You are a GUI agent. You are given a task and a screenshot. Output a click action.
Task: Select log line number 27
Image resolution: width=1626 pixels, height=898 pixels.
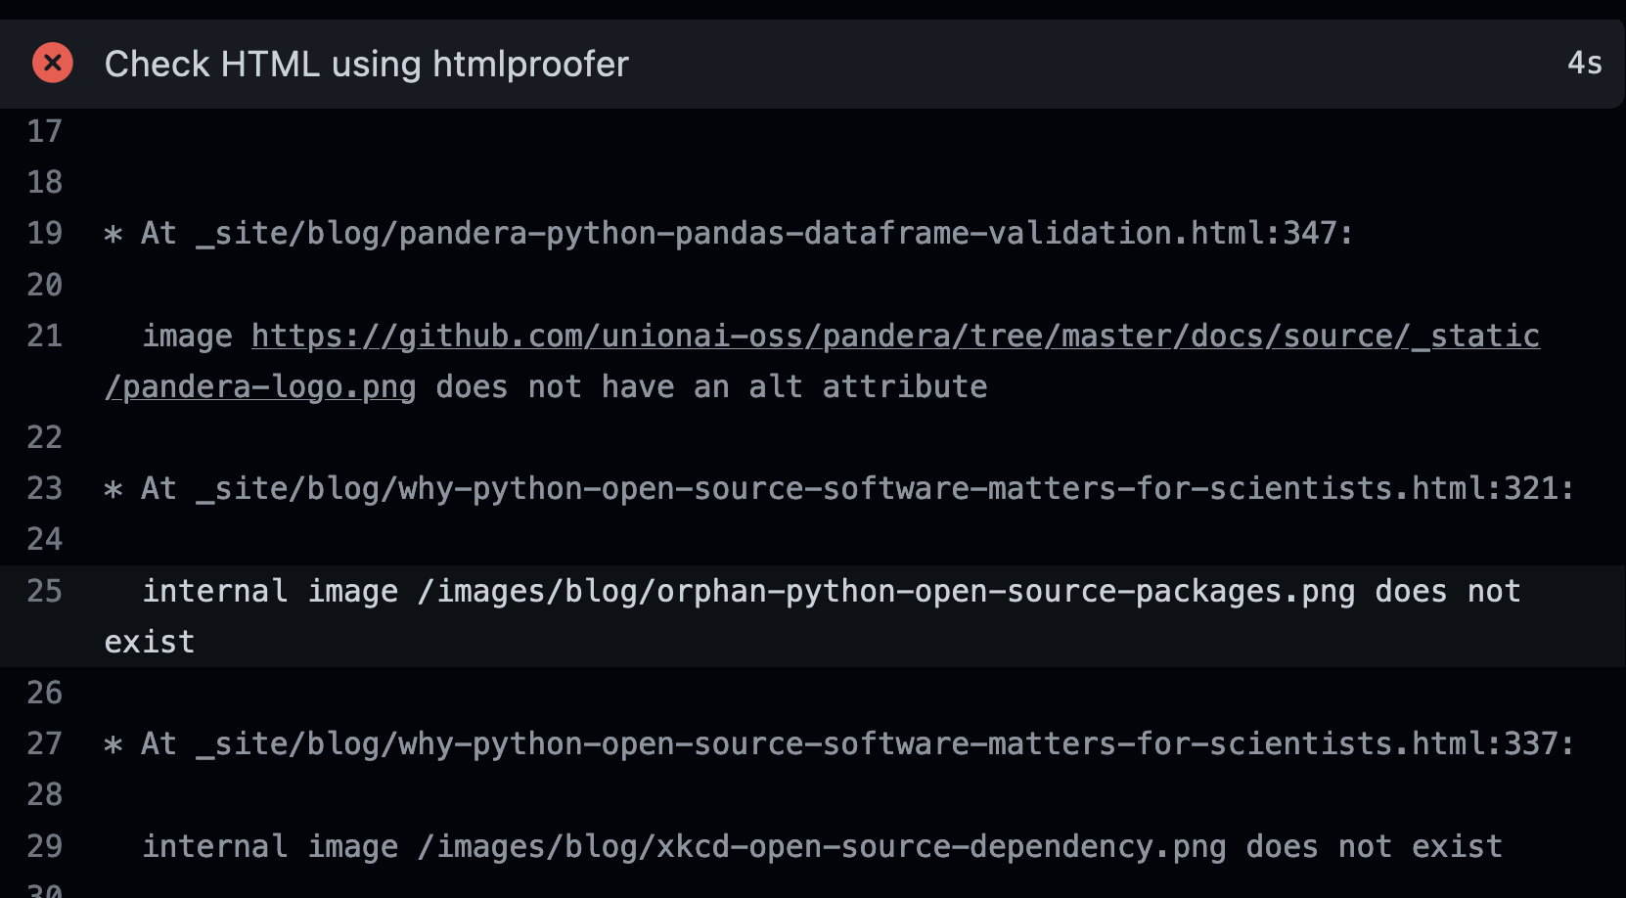pos(44,743)
